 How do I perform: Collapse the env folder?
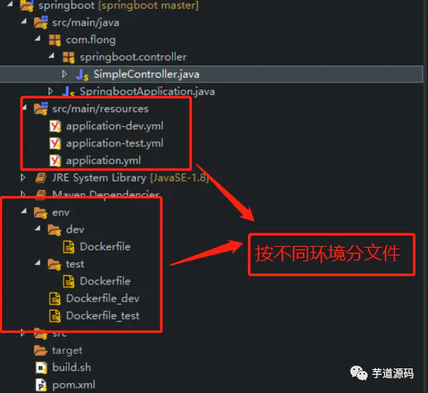pos(24,211)
